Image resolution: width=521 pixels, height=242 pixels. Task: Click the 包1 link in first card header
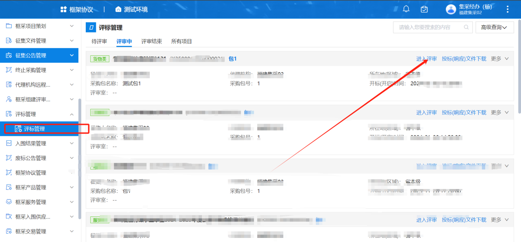tap(233, 59)
